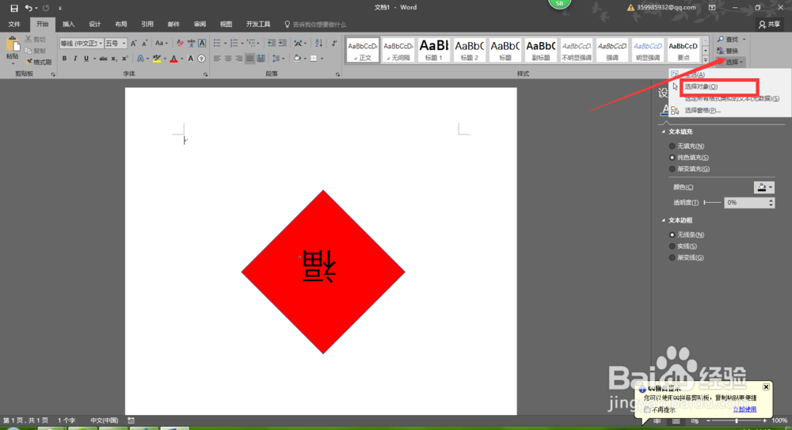Select the red diamond shape in document

tap(323, 272)
